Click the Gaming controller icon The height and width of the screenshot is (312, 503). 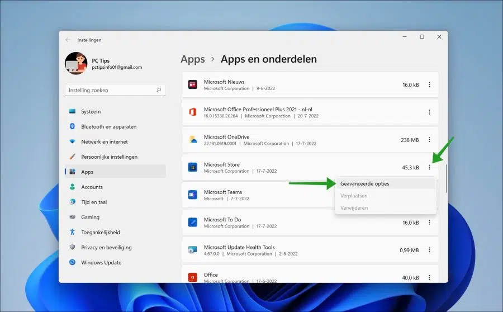(73, 217)
